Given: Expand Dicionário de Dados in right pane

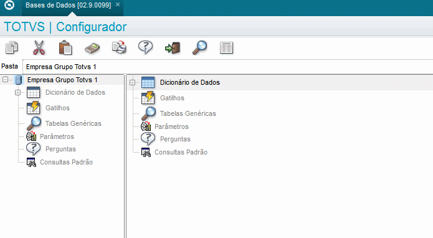Looking at the screenshot, I should 132,82.
